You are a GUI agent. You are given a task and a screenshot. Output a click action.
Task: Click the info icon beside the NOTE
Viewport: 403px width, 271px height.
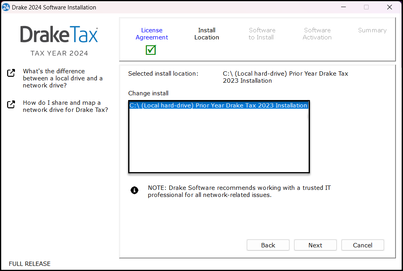pos(134,190)
